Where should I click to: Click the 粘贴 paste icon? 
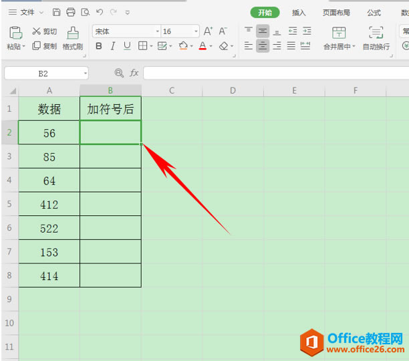point(15,33)
